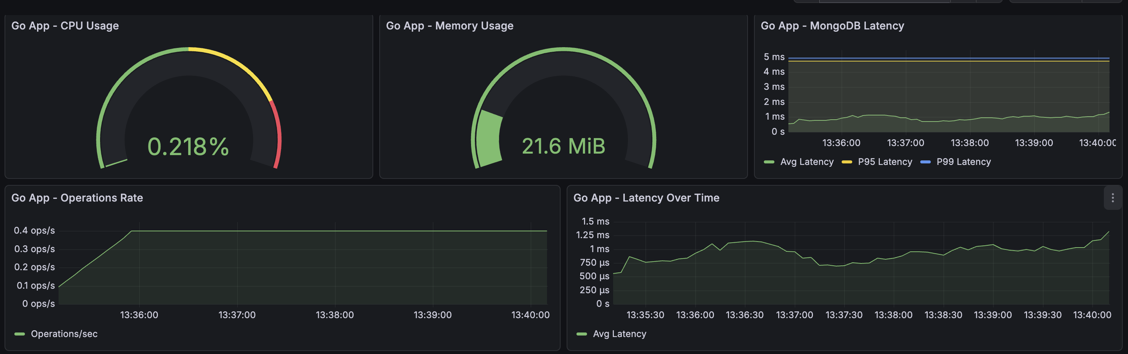Toggle the P99 Latency series off
Viewport: 1128px width, 354px height.
pos(964,162)
